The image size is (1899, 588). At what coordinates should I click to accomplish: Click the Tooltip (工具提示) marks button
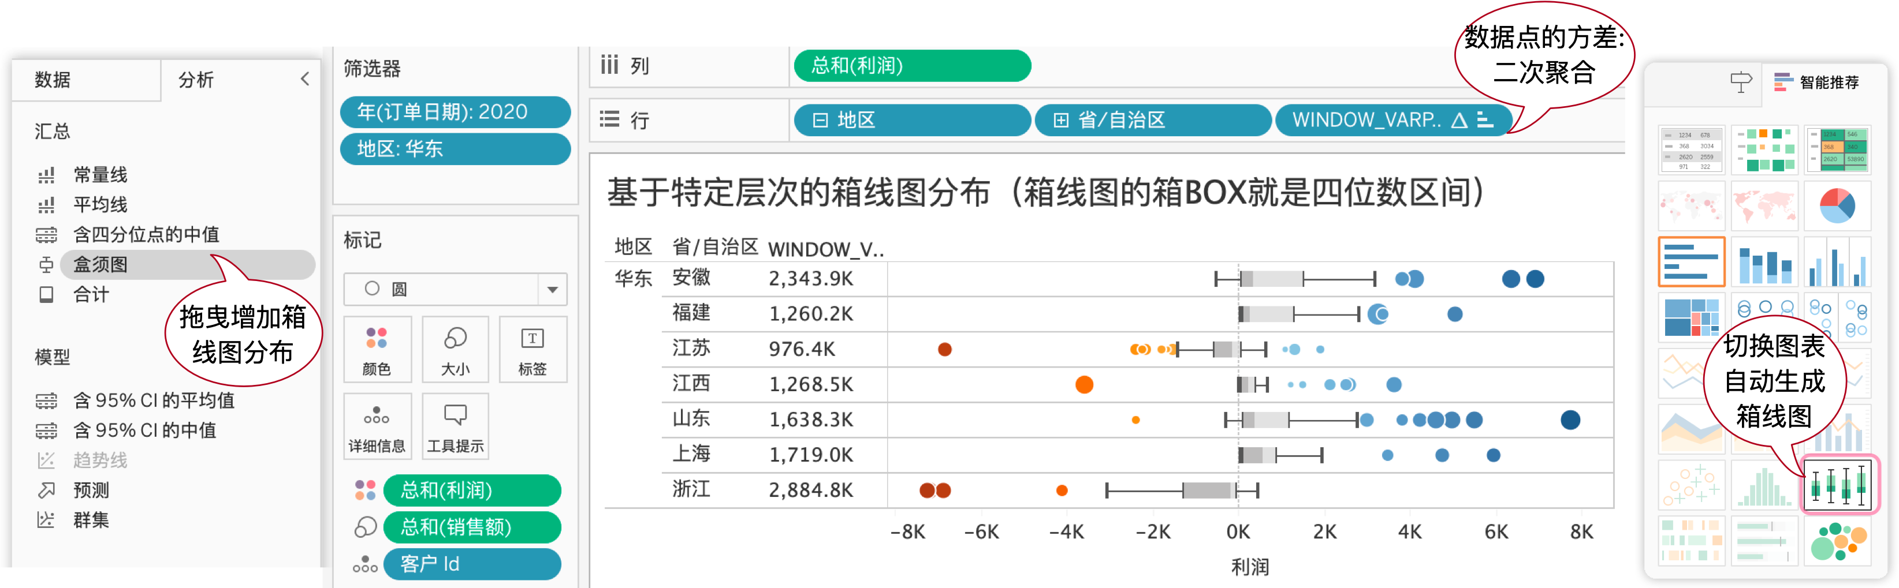(455, 426)
